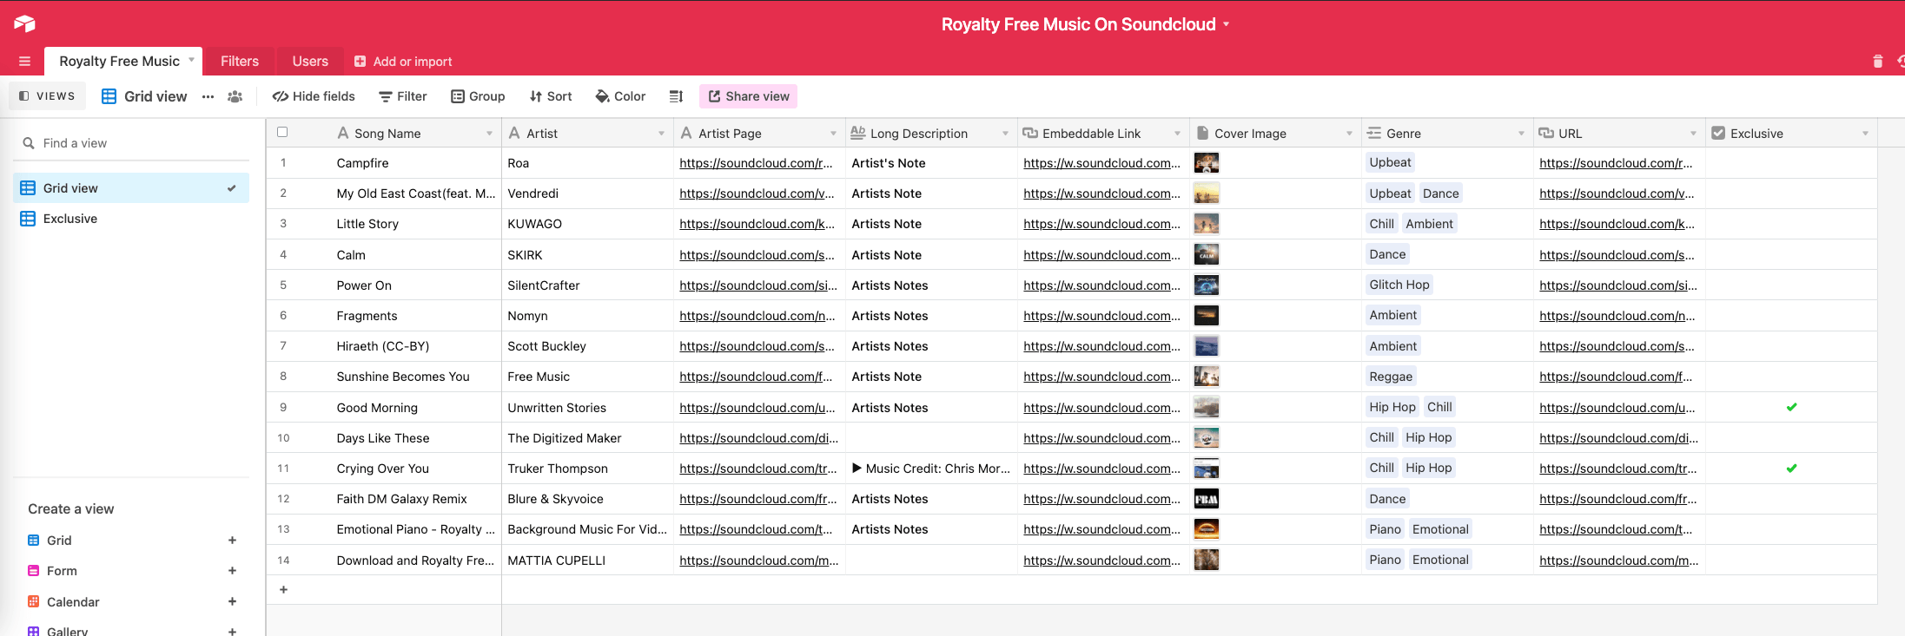This screenshot has width=1905, height=636.
Task: Select Grid view in the sidebar
Action: pyautogui.click(x=132, y=188)
